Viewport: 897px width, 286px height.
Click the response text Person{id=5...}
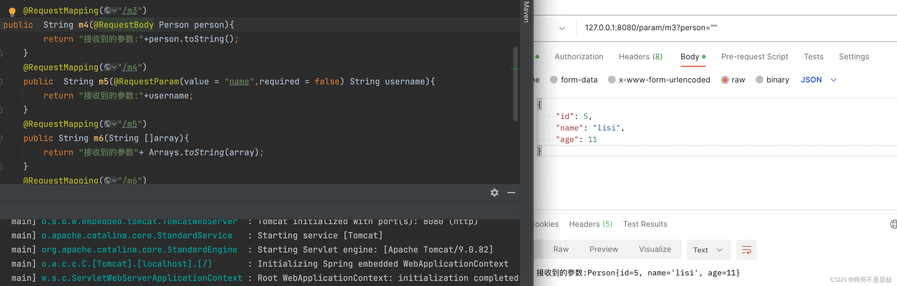coord(663,273)
